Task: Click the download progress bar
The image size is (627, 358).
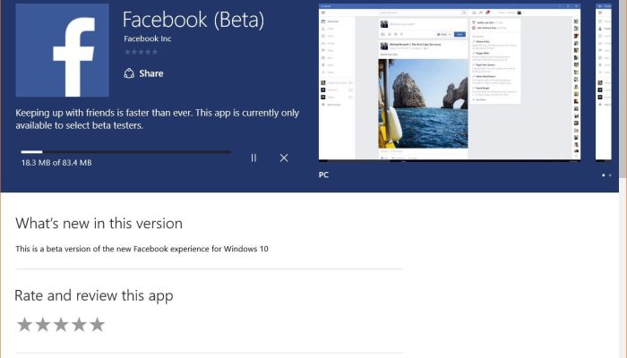Action: [125, 152]
